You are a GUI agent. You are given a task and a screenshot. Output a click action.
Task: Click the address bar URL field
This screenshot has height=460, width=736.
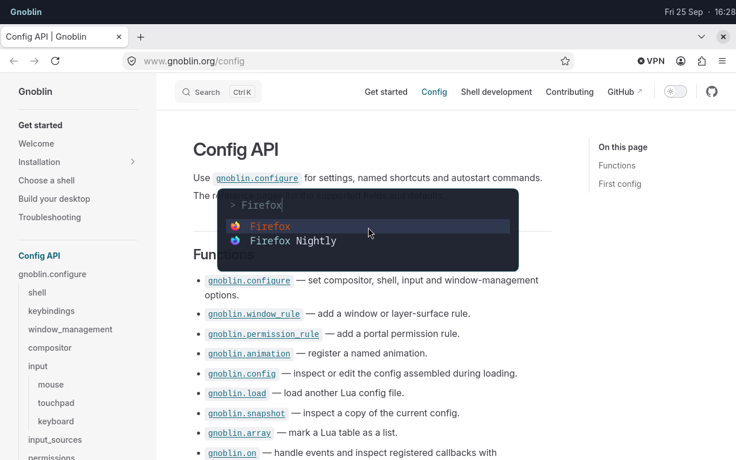tap(348, 61)
